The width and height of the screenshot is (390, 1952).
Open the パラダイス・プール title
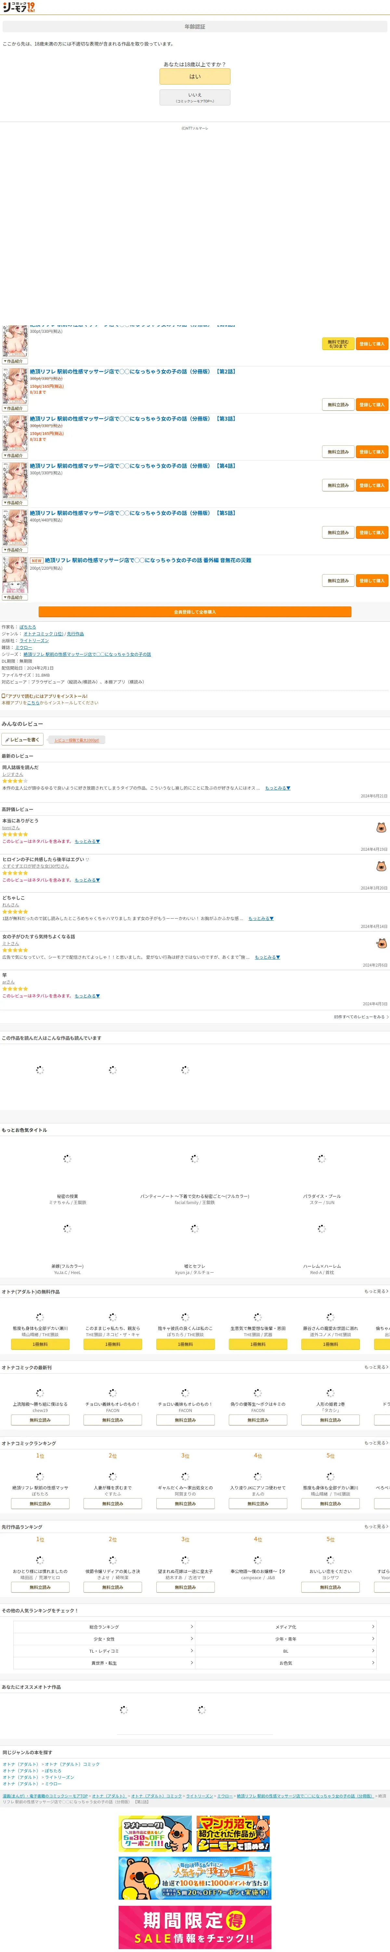[321, 1197]
